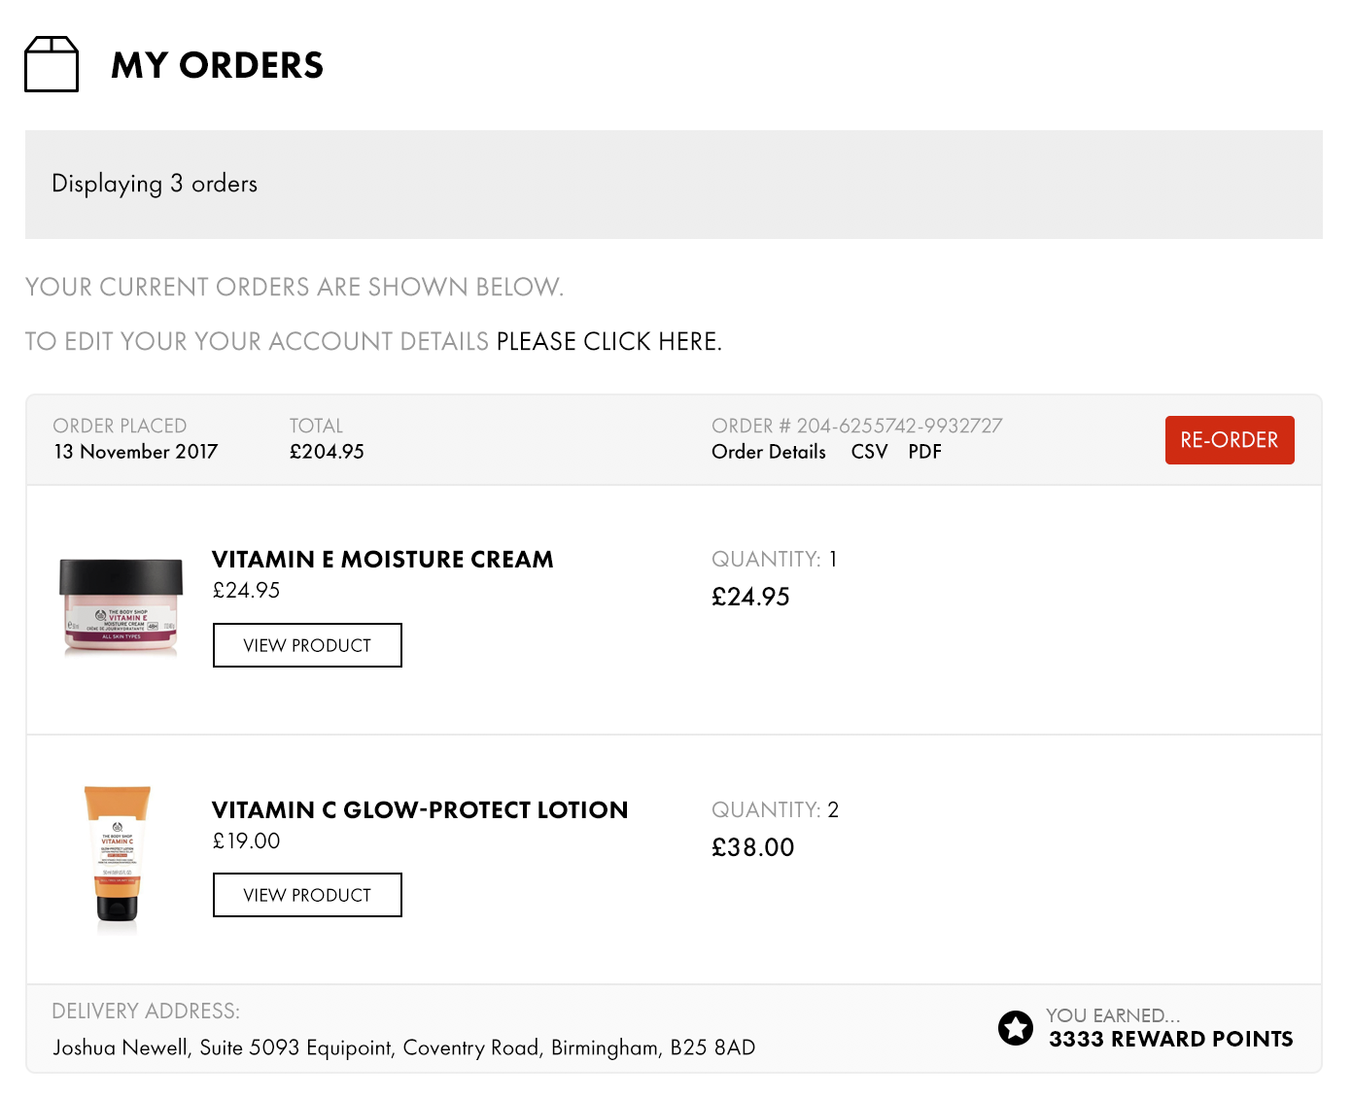Open the Order Details link

[769, 452]
